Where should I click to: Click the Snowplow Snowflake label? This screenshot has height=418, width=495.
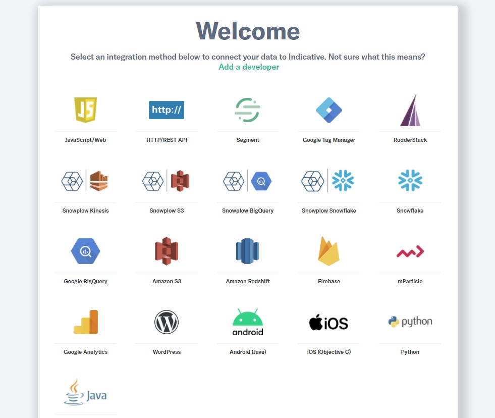pos(329,211)
